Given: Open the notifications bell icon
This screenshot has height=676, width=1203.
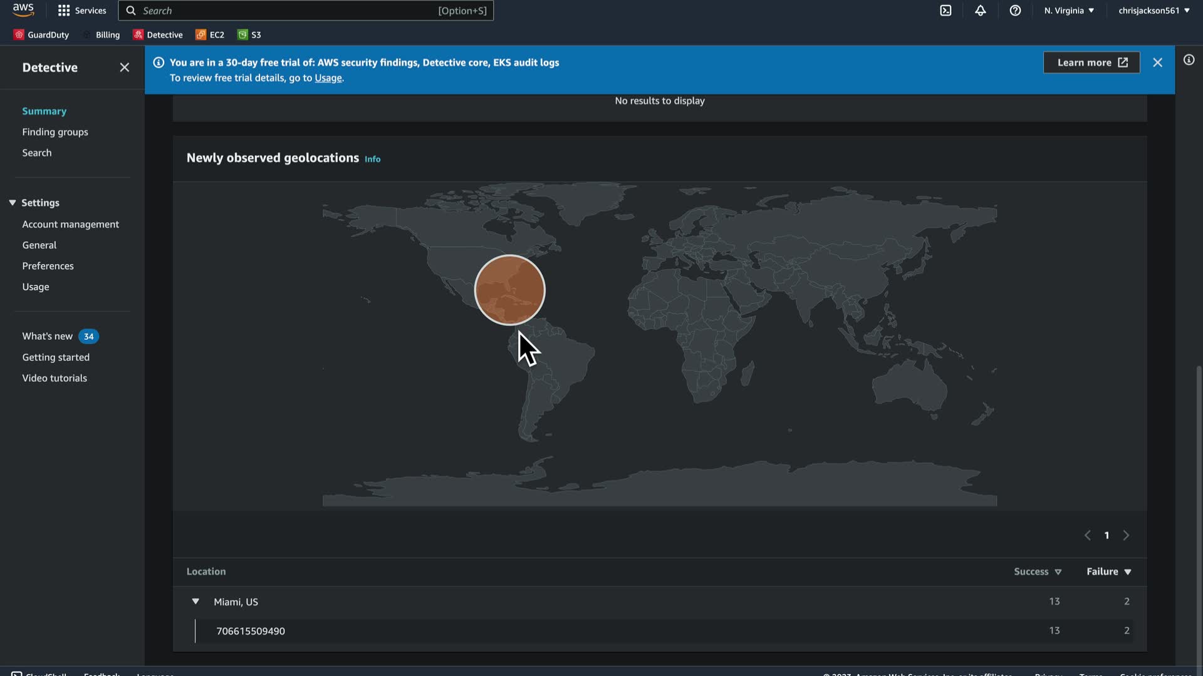Looking at the screenshot, I should pyautogui.click(x=981, y=11).
